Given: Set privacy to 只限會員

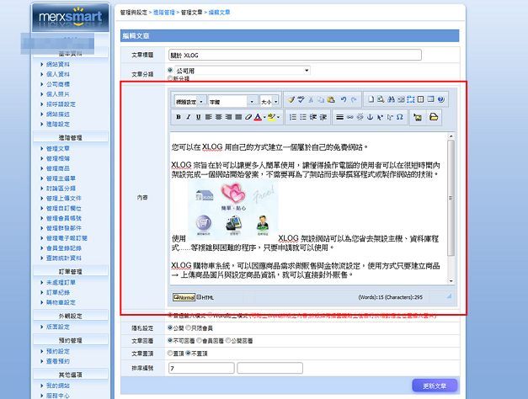Looking at the screenshot, I should (x=189, y=327).
